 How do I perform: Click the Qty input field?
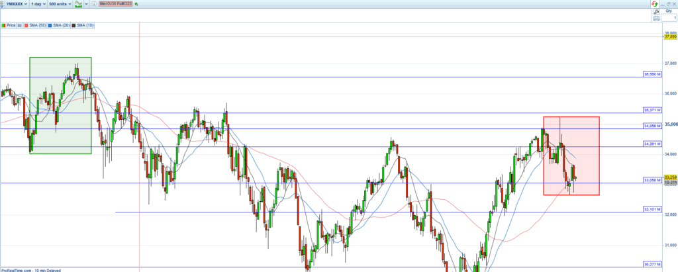click(x=669, y=18)
